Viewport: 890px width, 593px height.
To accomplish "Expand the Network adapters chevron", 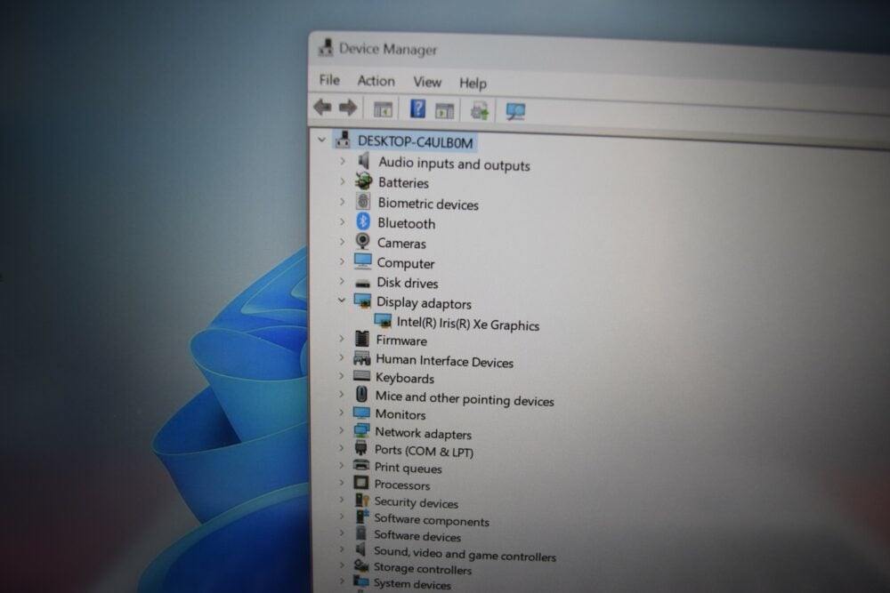I will [x=341, y=430].
